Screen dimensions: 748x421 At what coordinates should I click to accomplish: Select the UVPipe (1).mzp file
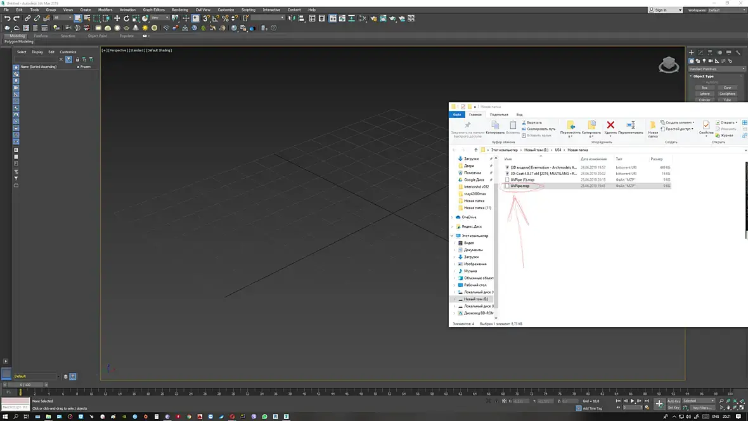(x=522, y=180)
